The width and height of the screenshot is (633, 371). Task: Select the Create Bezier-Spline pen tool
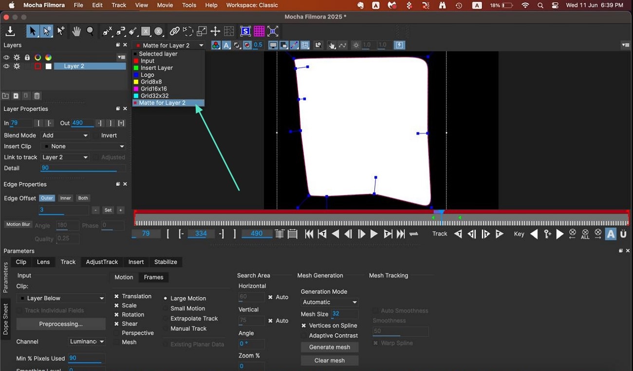click(x=121, y=32)
